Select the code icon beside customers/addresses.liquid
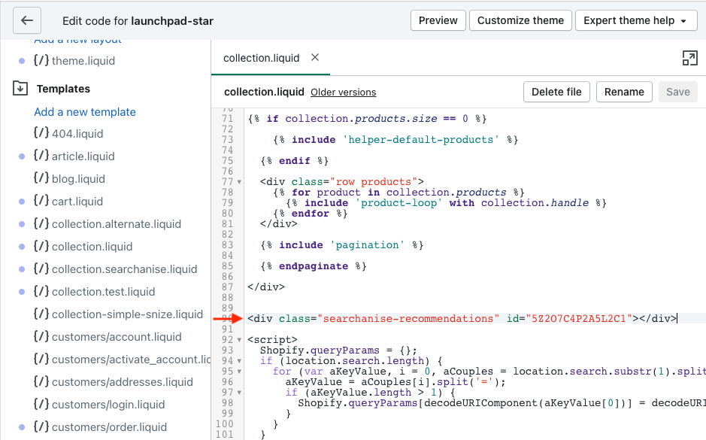The height and width of the screenshot is (440, 706). [41, 381]
